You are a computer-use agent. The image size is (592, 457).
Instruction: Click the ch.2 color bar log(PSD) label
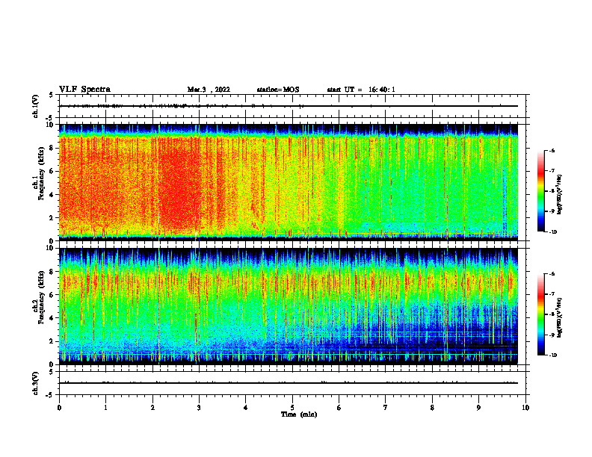[x=560, y=317]
